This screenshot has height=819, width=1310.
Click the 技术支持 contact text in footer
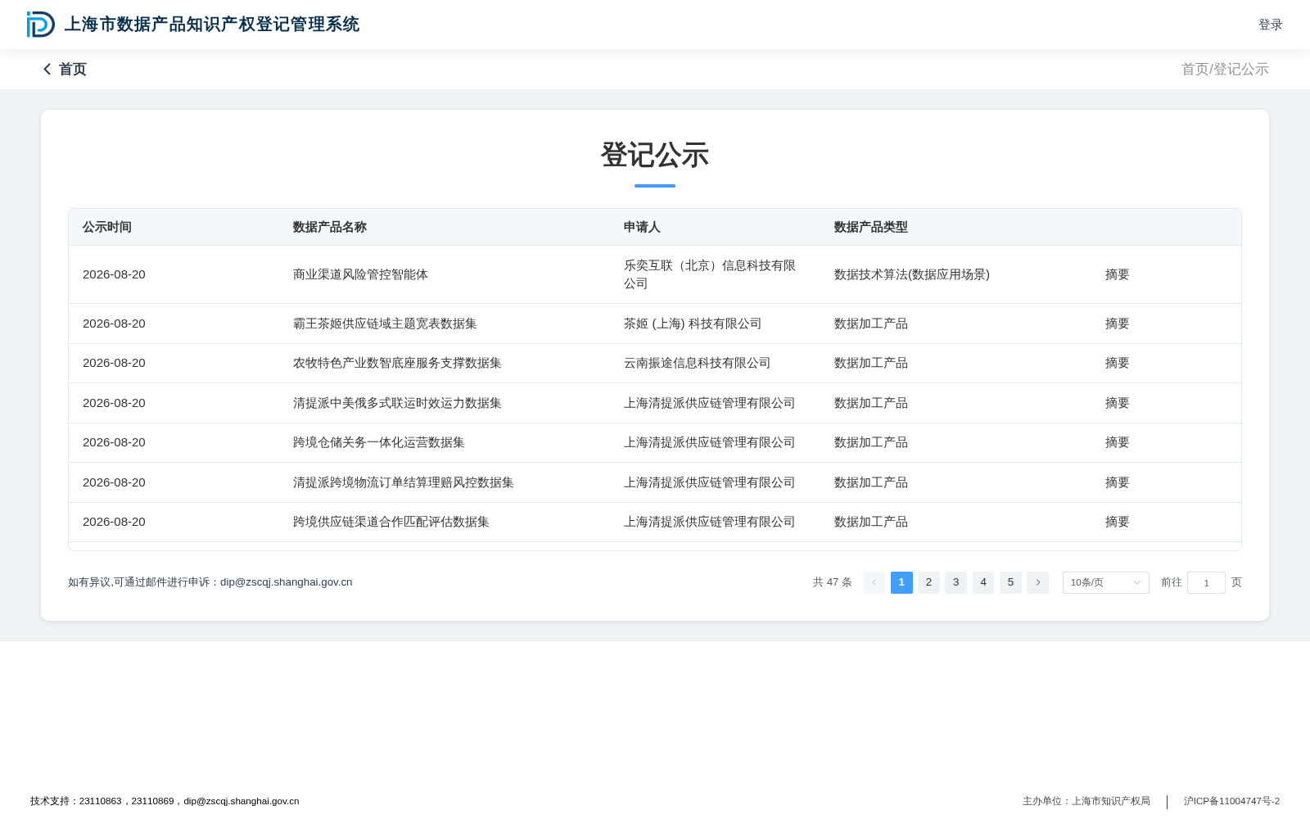[x=165, y=801]
